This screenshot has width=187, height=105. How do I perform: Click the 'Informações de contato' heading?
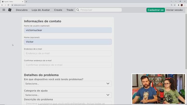[43, 21]
